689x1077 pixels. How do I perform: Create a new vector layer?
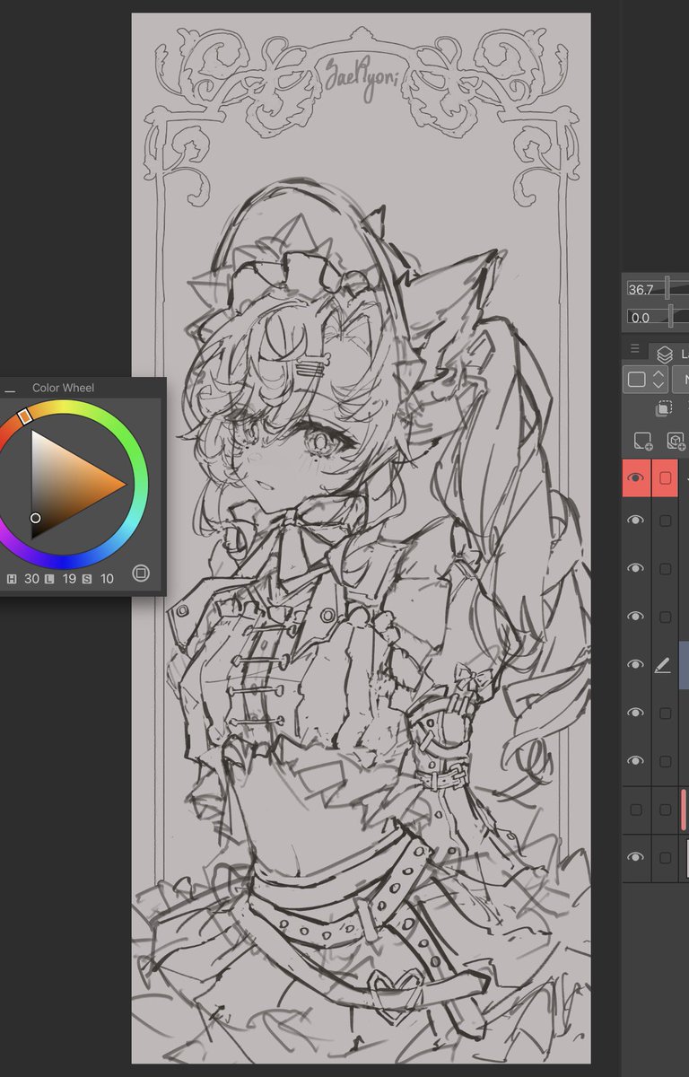[675, 440]
